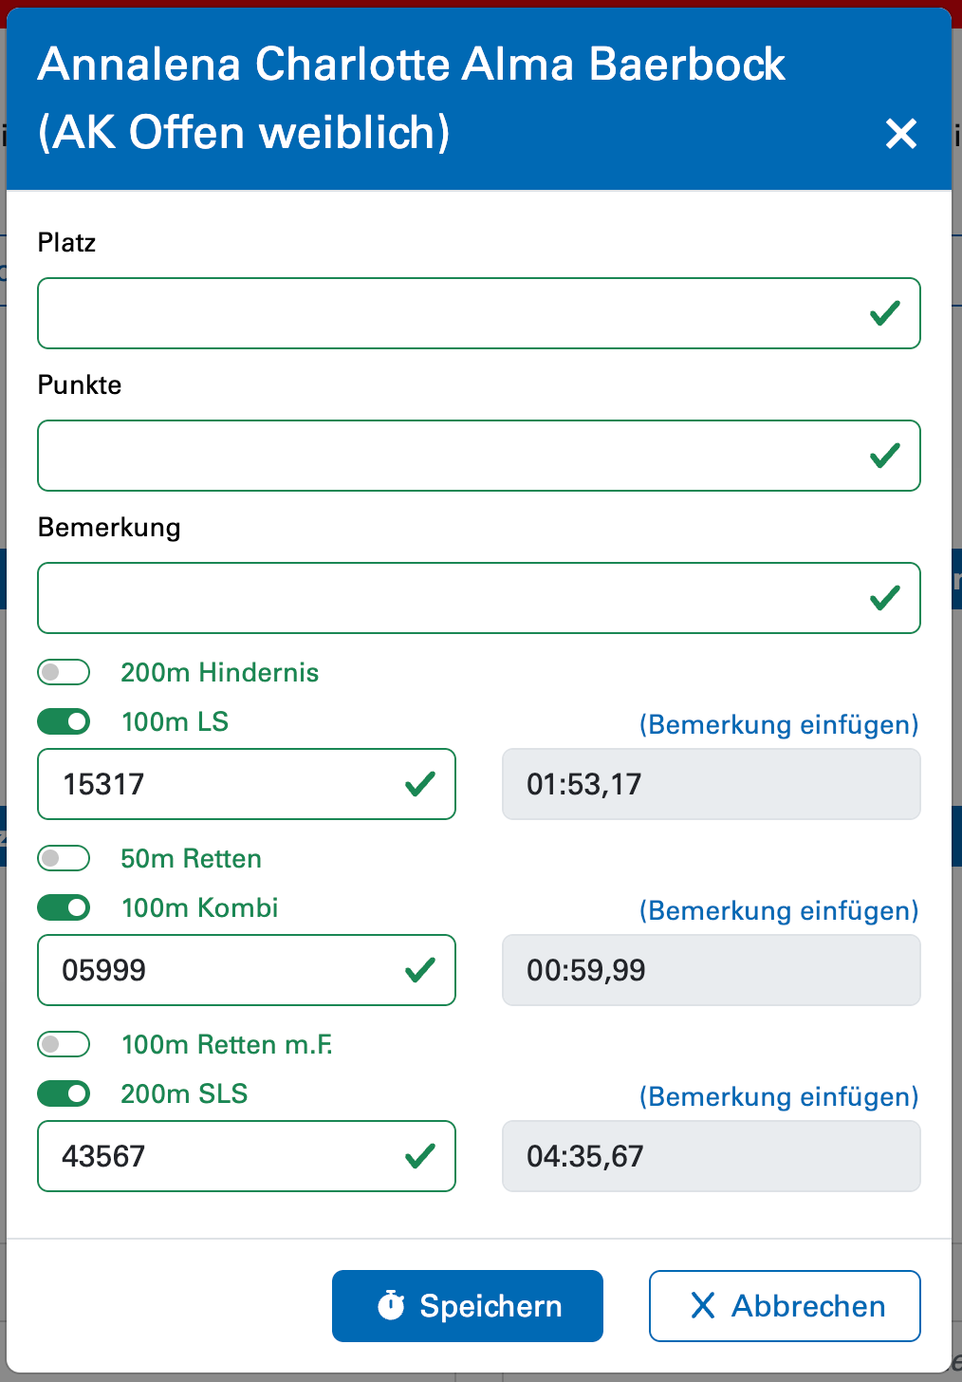The height and width of the screenshot is (1382, 962).
Task: Click the 100m LS formatted time 01:53,17
Action: pos(711,784)
